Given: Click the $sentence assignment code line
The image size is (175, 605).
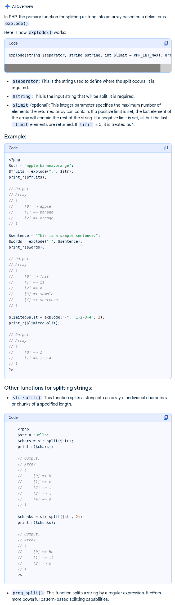Looking at the screenshot, I should (54, 236).
